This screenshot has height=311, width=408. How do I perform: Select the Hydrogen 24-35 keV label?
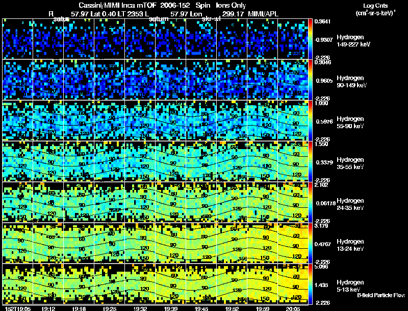350,204
